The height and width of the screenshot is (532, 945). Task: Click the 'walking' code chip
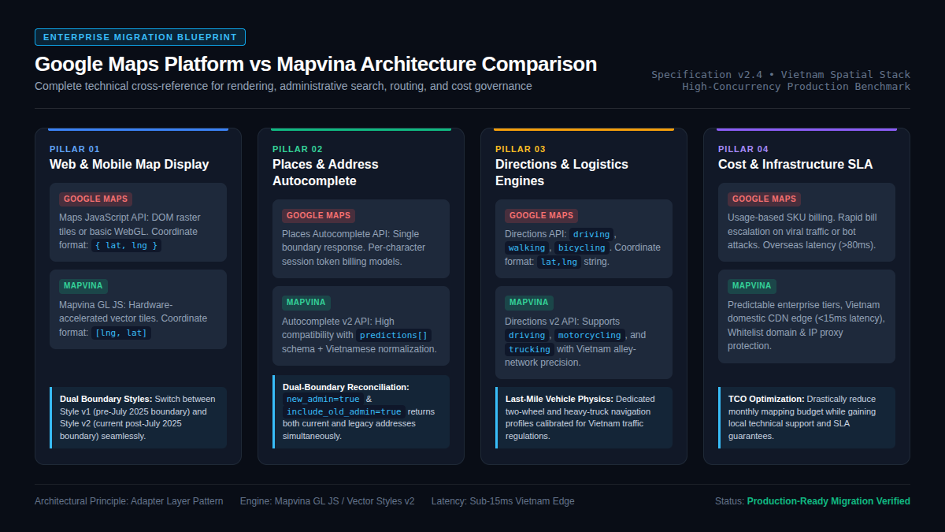click(527, 248)
